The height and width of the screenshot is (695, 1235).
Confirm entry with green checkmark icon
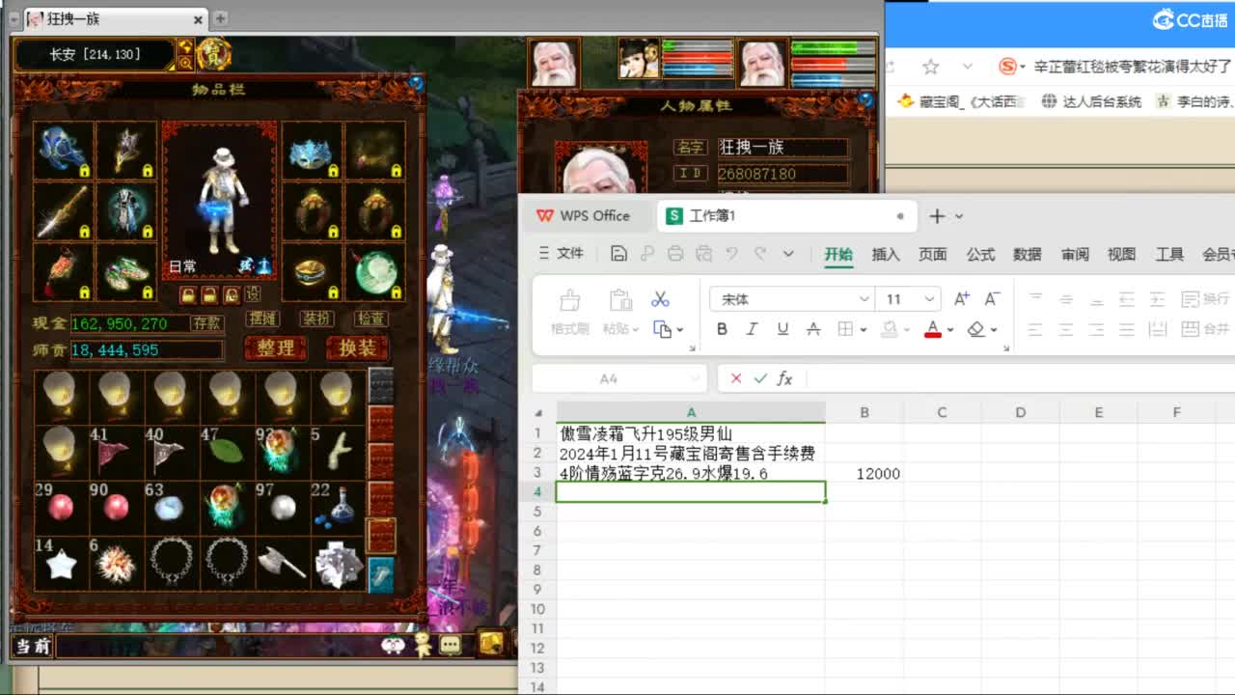click(760, 378)
